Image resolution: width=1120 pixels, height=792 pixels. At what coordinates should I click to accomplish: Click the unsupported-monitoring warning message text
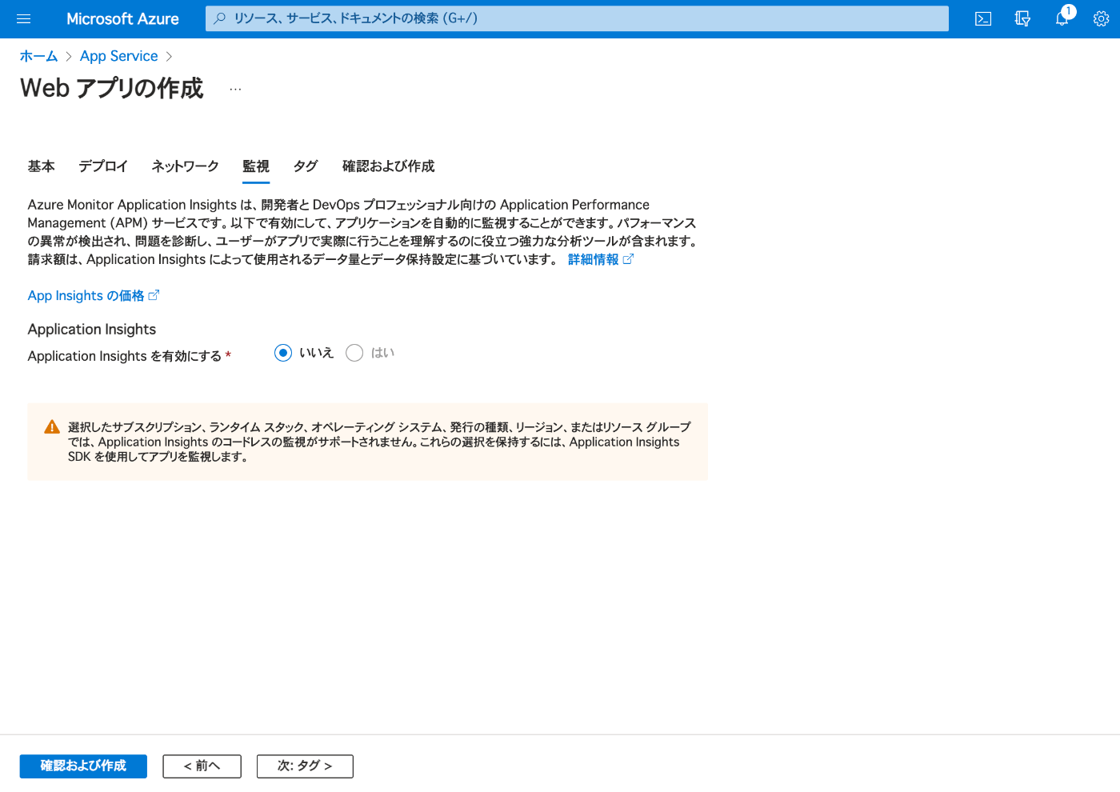point(379,442)
